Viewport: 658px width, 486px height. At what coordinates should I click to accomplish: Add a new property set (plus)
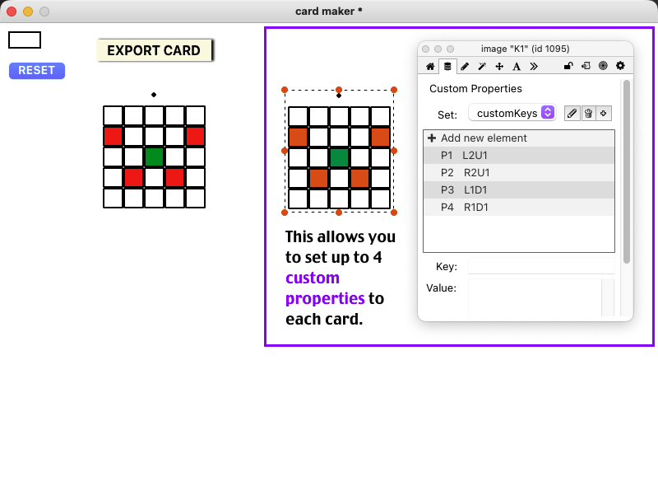pos(604,113)
